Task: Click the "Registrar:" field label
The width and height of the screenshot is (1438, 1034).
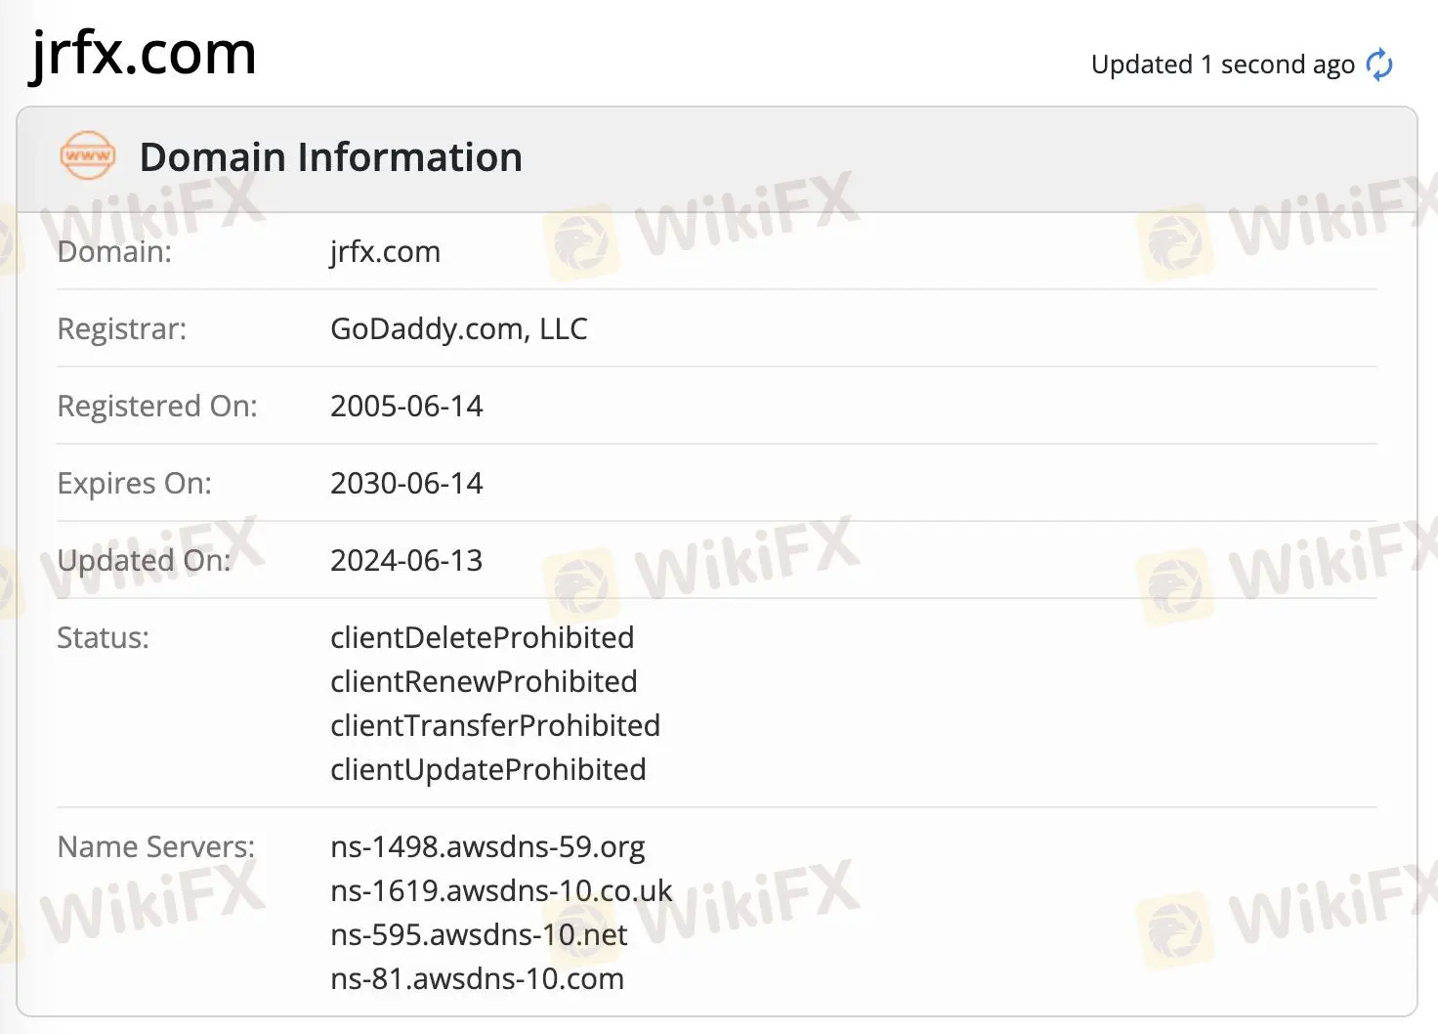Action: [x=121, y=328]
